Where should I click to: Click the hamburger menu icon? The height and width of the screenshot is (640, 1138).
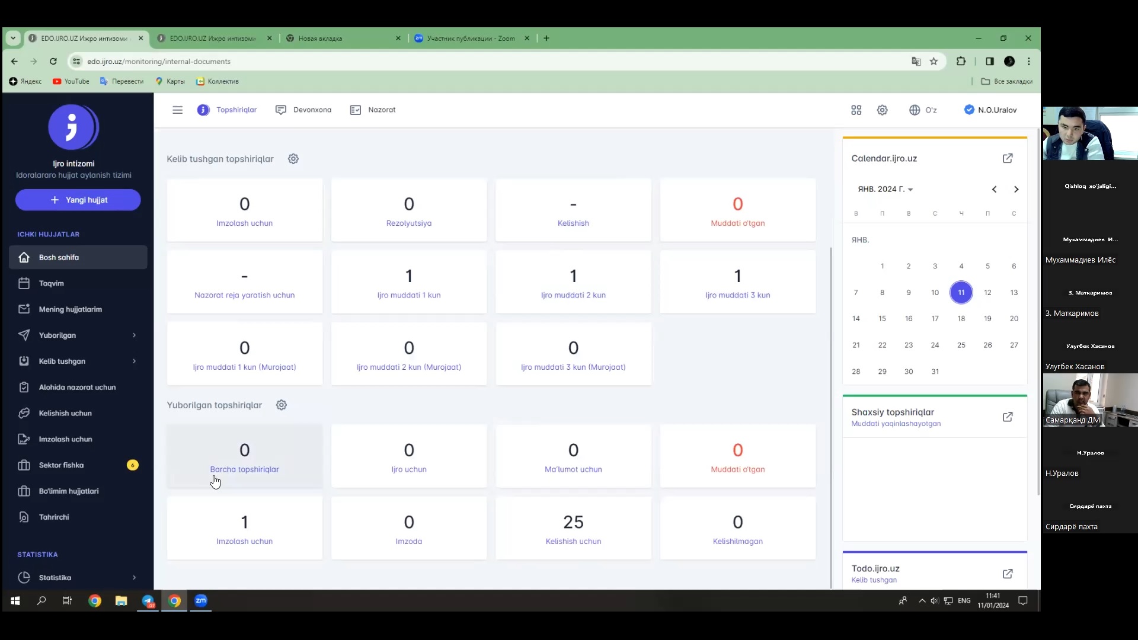click(177, 110)
